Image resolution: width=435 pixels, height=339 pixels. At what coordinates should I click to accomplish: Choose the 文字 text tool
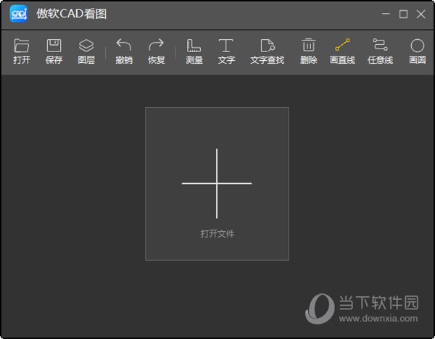pyautogui.click(x=226, y=51)
